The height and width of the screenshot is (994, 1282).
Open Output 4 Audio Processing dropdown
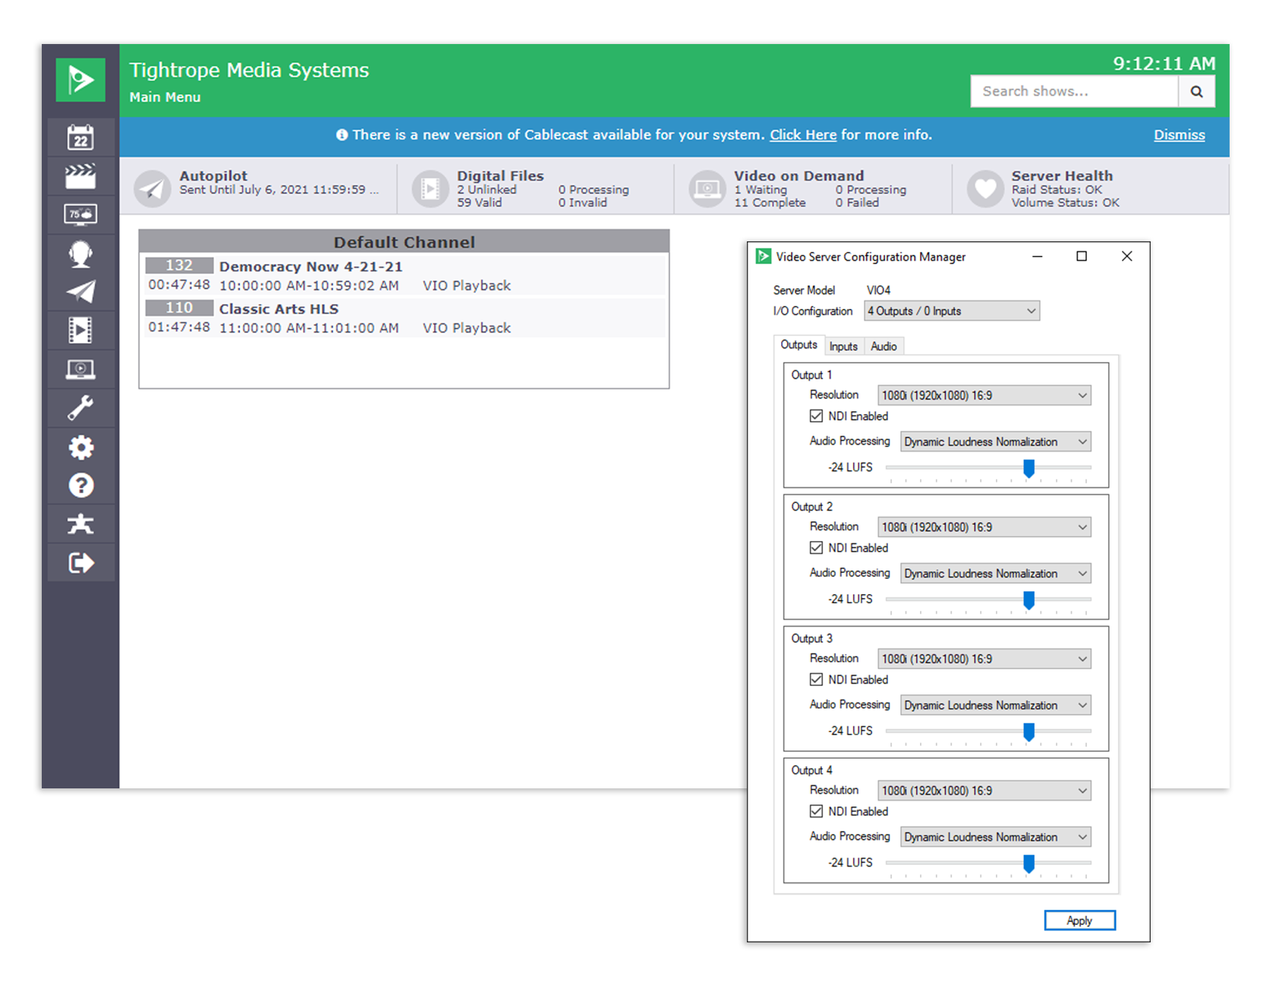coord(996,837)
